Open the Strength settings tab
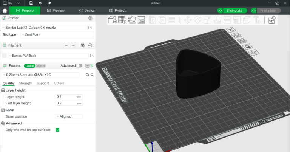This screenshot has height=152, width=290. (x=25, y=83)
